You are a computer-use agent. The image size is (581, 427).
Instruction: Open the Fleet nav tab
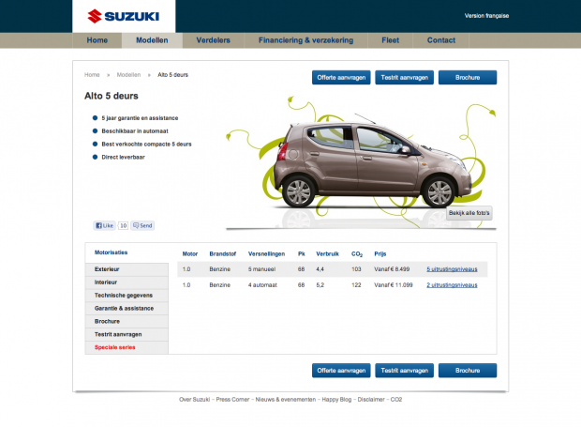pos(390,40)
